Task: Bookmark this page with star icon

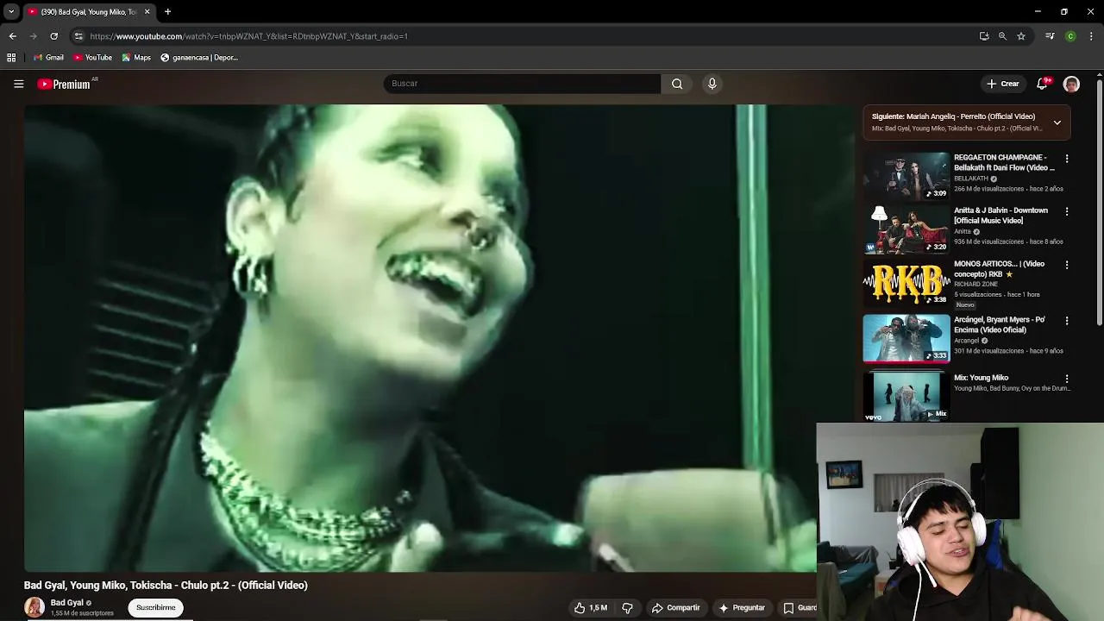Action: pyautogui.click(x=1021, y=36)
